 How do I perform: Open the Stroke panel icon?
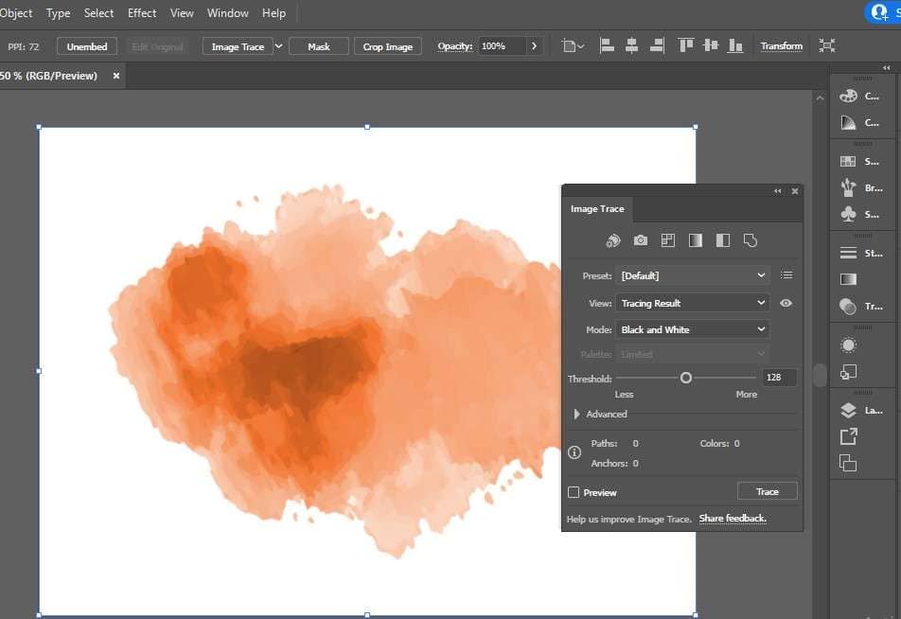click(848, 253)
